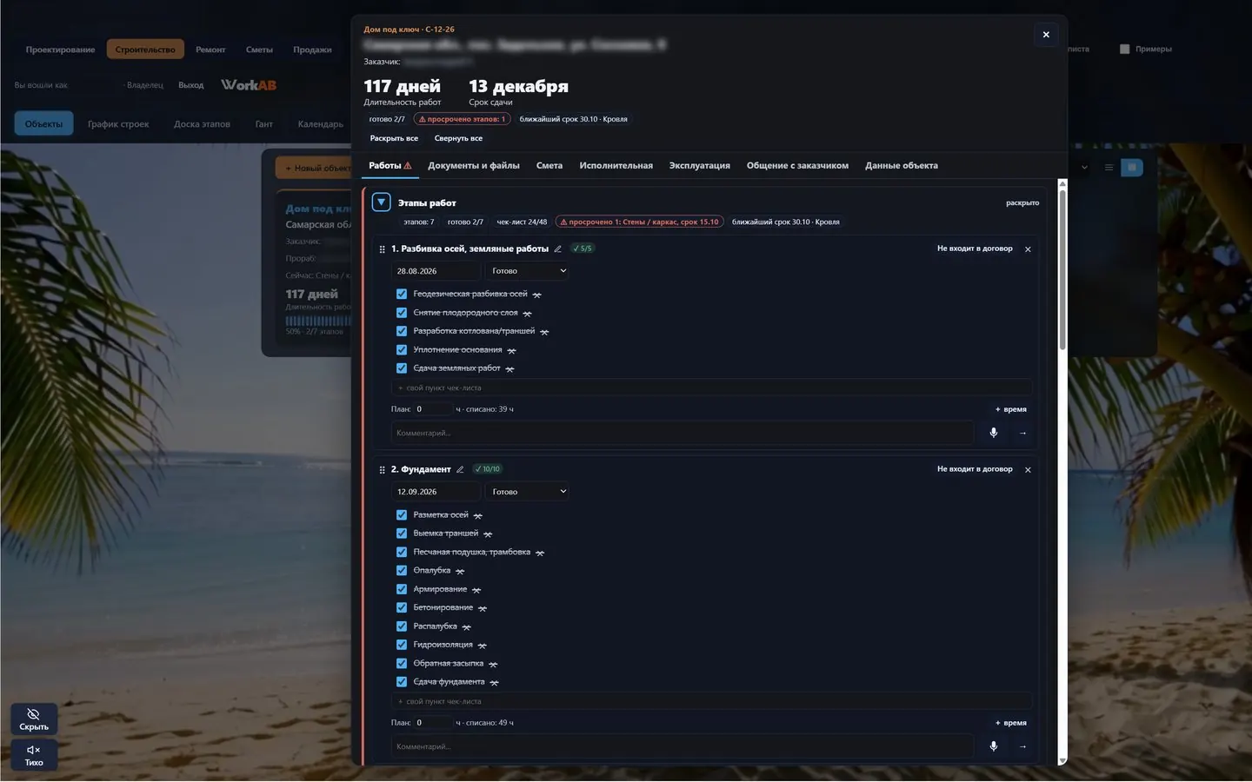This screenshot has width=1252, height=782.
Task: Open the Данные объекта tab
Action: [x=902, y=166]
